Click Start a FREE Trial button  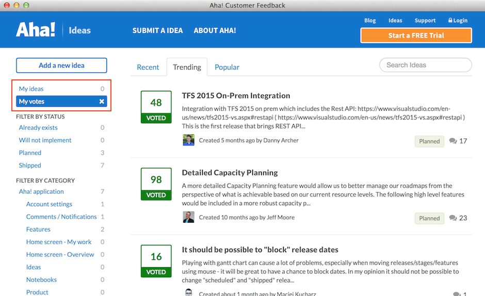coord(416,36)
